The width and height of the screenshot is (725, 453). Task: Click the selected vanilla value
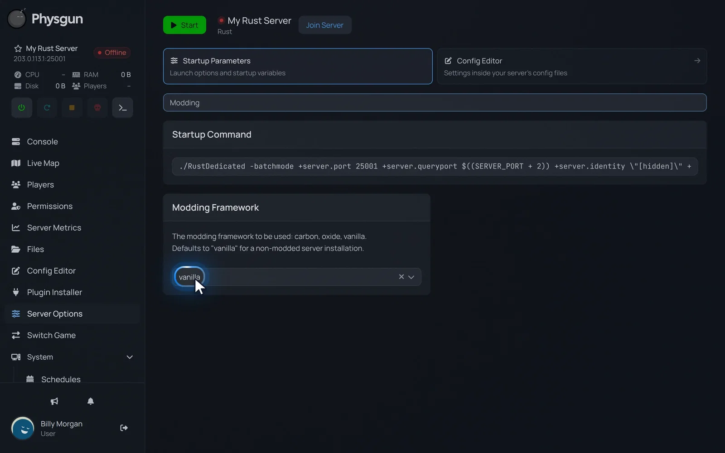189,277
